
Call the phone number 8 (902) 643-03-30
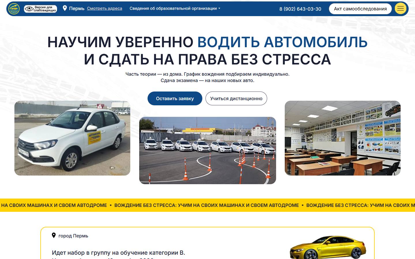[x=300, y=9]
